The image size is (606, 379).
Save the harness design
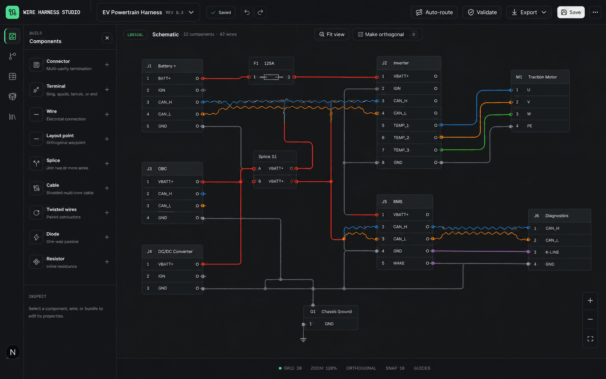pyautogui.click(x=571, y=12)
